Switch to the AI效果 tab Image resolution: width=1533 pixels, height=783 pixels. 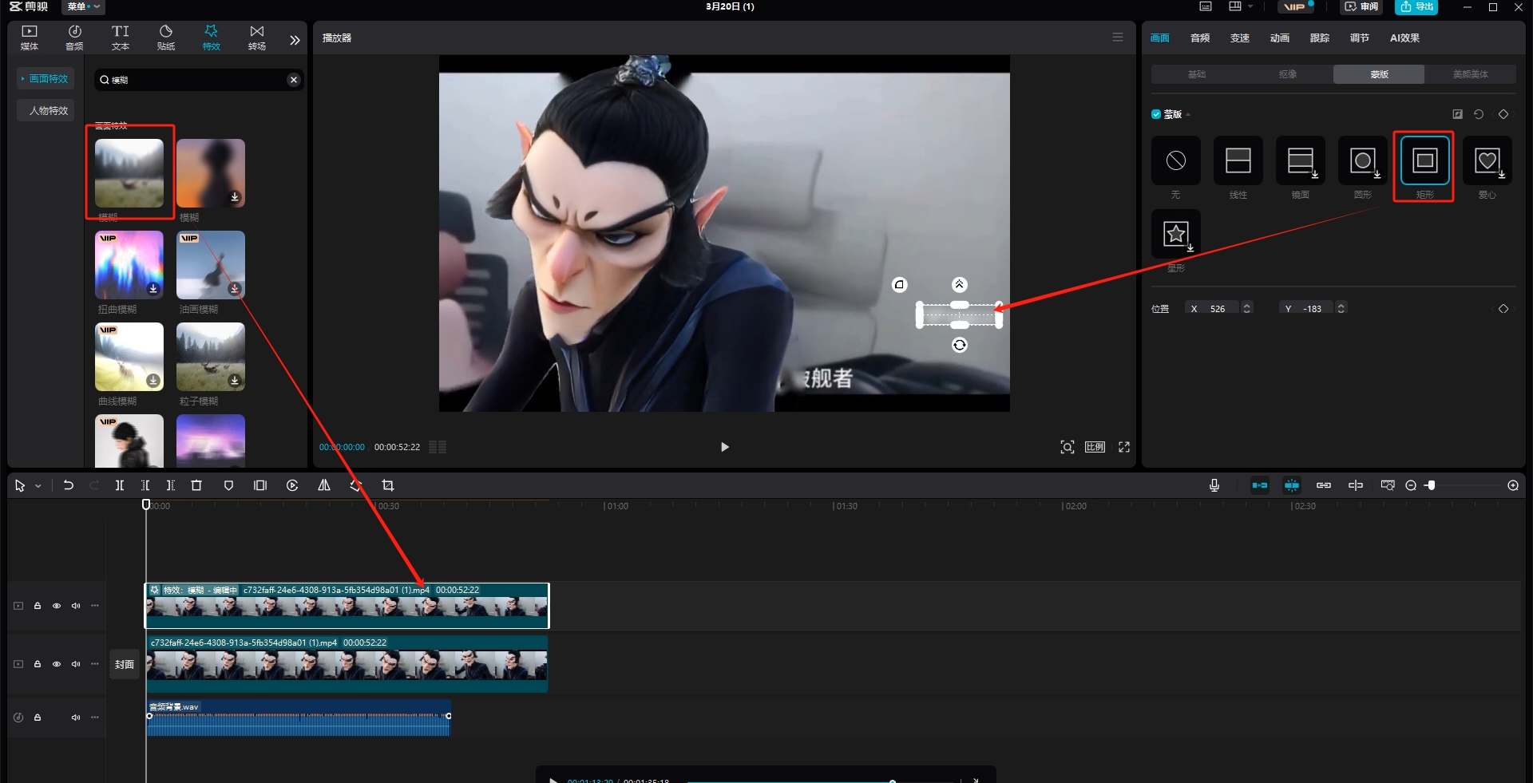tap(1404, 38)
